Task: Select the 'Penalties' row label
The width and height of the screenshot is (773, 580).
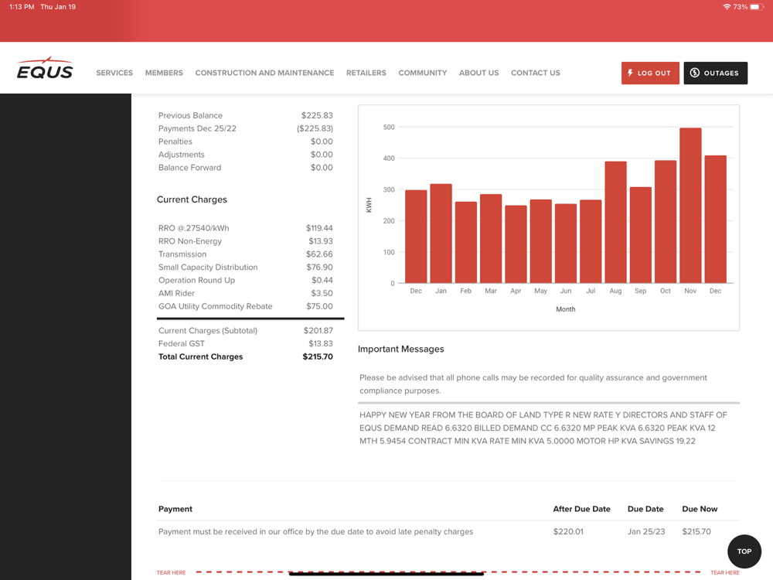Action: coord(175,142)
